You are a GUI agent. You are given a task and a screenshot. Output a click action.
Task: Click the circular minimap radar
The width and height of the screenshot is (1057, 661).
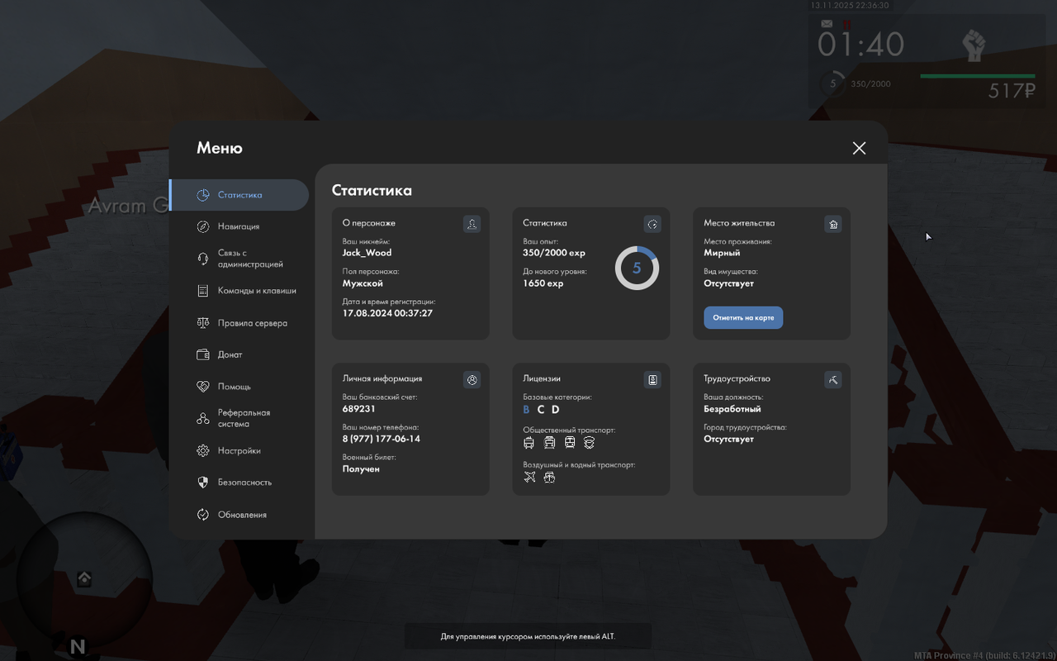pos(84,580)
